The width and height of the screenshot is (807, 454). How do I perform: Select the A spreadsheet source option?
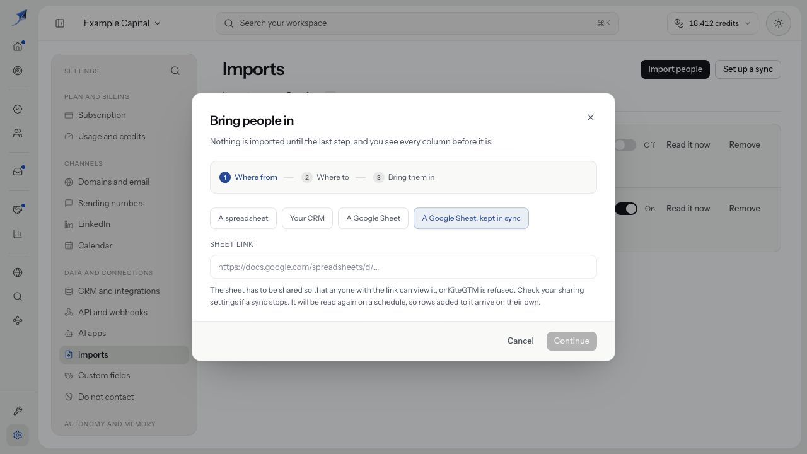(243, 218)
